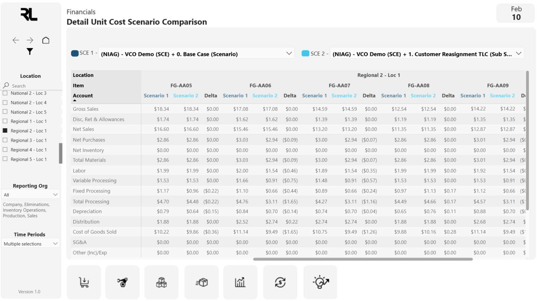Open the SCE 1 scenario dropdown
Image resolution: width=537 pixels, height=301 pixels.
pyautogui.click(x=196, y=53)
